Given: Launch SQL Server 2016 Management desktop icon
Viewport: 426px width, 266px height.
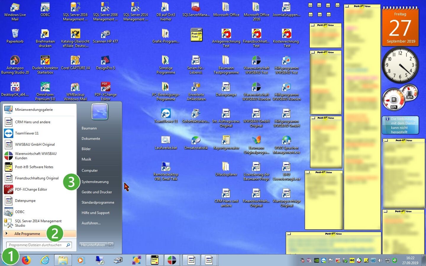Looking at the screenshot, I should [x=75, y=12].
